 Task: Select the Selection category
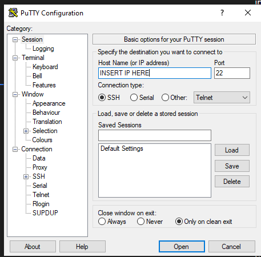point(45,131)
